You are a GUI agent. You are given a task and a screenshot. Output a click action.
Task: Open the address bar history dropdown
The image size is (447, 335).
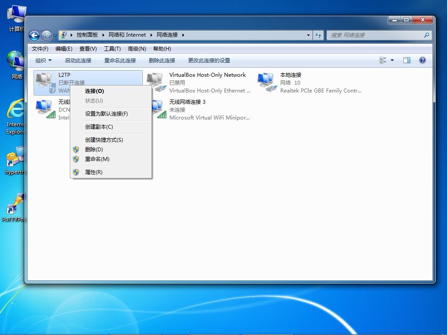[308, 35]
